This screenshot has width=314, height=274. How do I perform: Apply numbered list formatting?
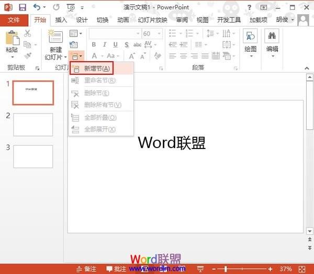pos(189,33)
